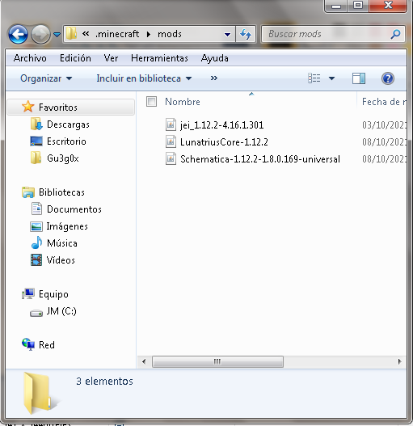Click the search magnifier icon
Screen dimensions: 413x426
pyautogui.click(x=395, y=34)
